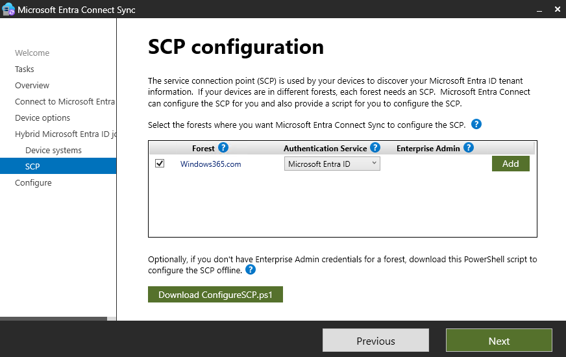This screenshot has width=566, height=357.
Task: Close the Entra Connect Sync window
Action: pyautogui.click(x=558, y=9)
